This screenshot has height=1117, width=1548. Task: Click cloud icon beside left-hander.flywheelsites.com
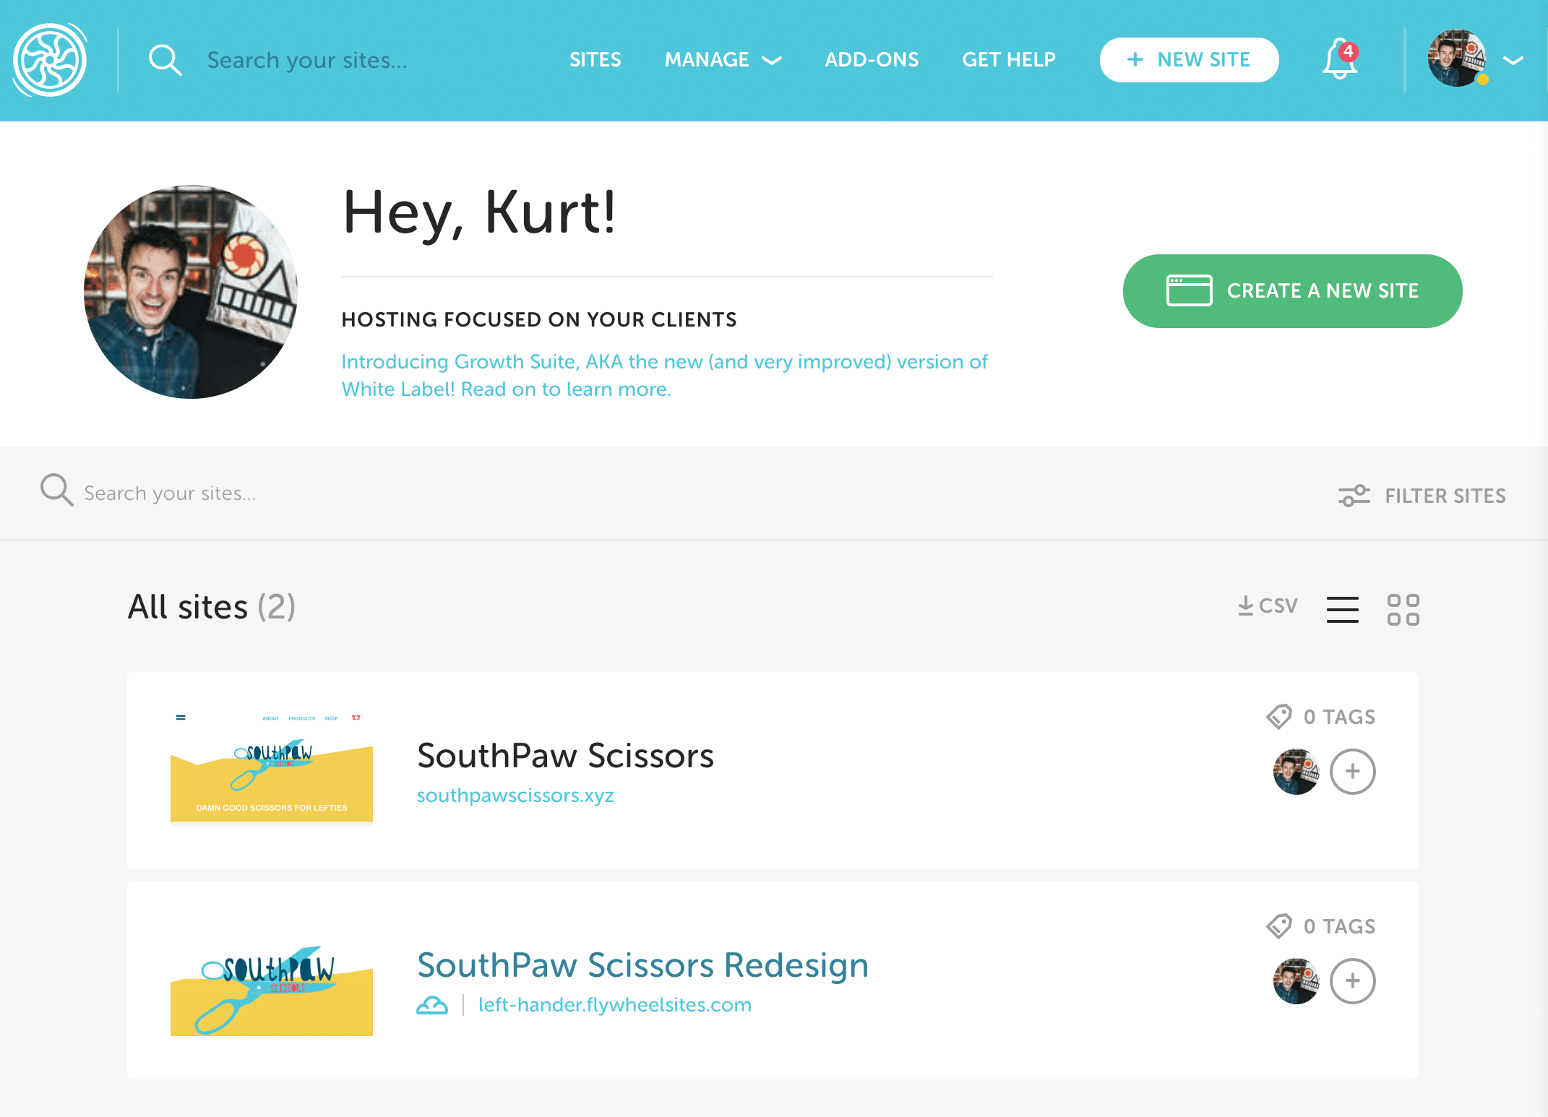(x=432, y=1005)
